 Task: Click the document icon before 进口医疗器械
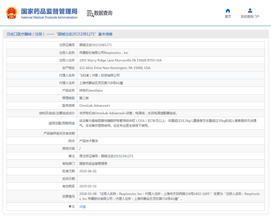point(8,34)
